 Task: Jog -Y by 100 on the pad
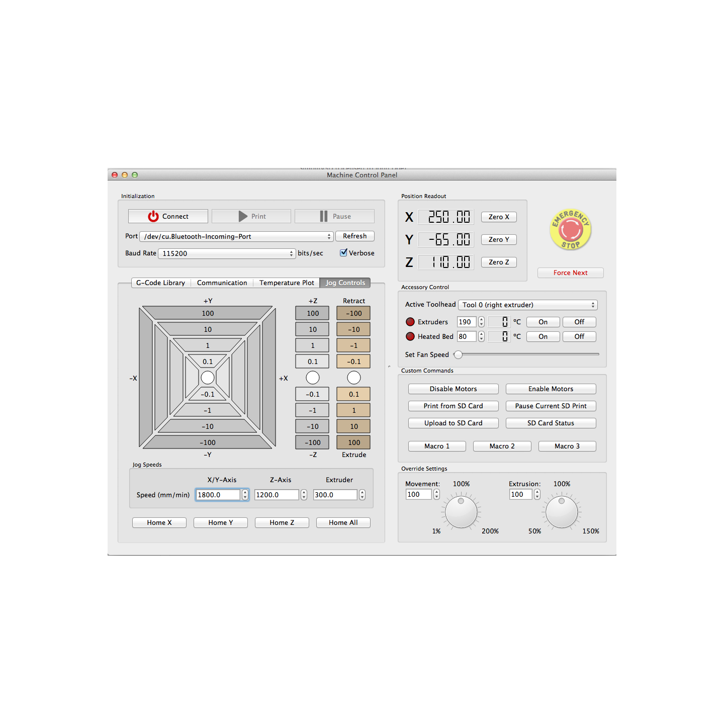click(208, 442)
